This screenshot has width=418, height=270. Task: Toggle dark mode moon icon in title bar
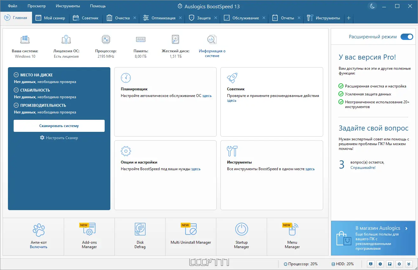pos(372,6)
